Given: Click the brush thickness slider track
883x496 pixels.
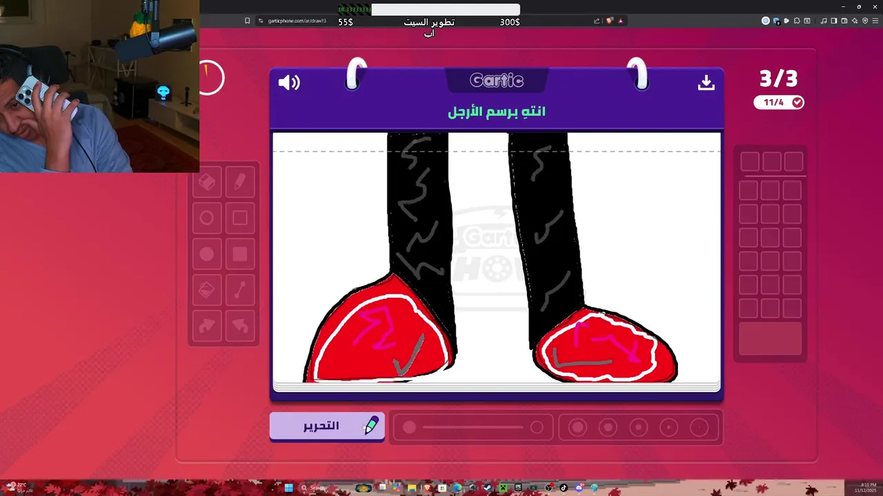Looking at the screenshot, I should (x=473, y=427).
